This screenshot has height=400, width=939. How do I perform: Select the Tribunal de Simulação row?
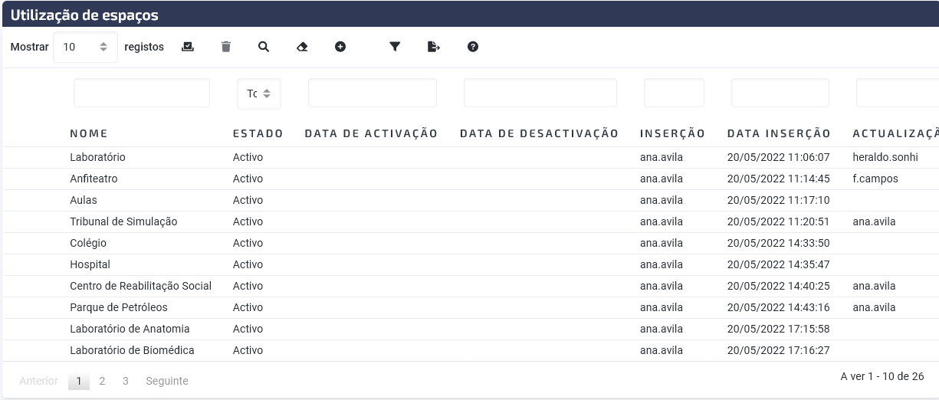[471, 221]
